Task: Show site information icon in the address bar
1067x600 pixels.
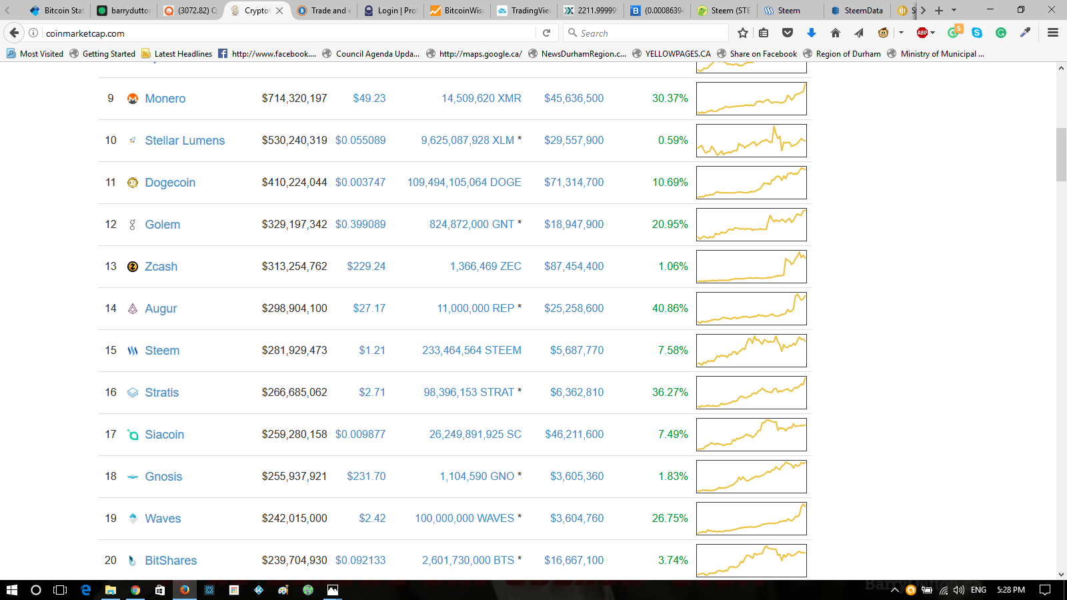Action: click(33, 33)
